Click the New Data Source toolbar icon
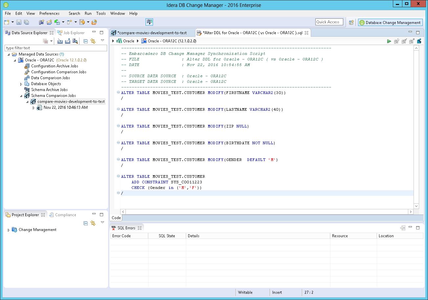Viewport: 428px width, 300px height. (41, 22)
